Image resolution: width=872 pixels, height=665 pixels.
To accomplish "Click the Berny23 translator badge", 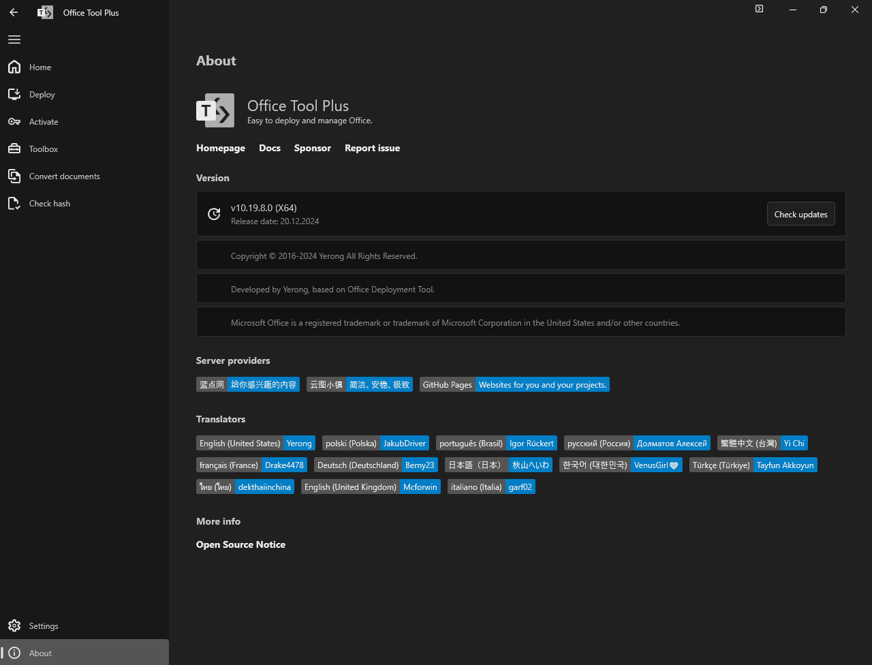I will pos(376,465).
